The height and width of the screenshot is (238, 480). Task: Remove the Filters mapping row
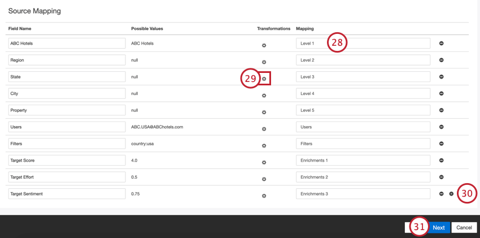pyautogui.click(x=442, y=144)
